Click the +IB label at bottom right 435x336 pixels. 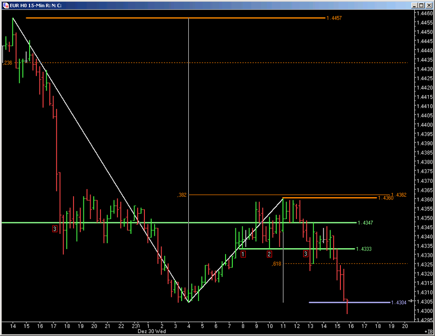pos(428,332)
